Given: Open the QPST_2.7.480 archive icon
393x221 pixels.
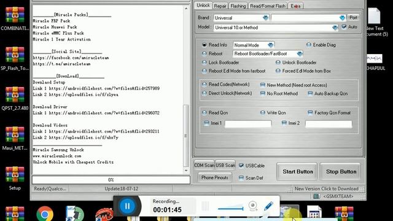Looking at the screenshot, I should pos(15,95).
